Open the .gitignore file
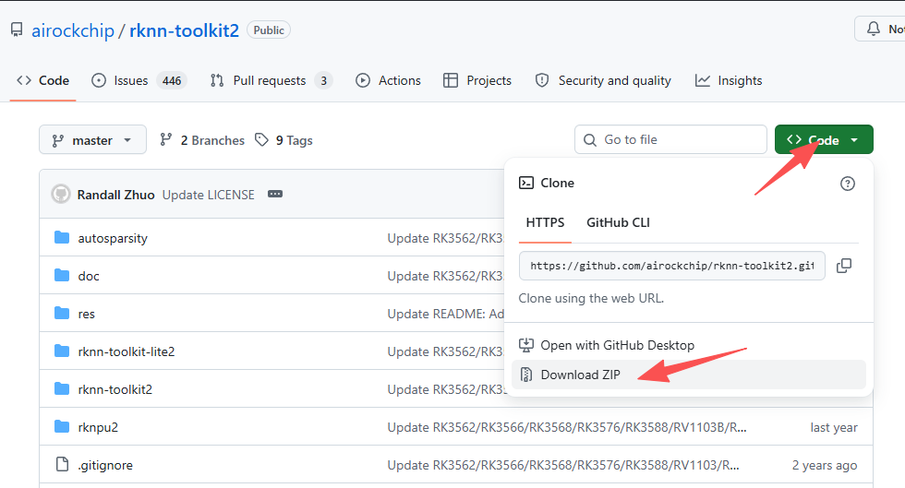 tap(105, 466)
